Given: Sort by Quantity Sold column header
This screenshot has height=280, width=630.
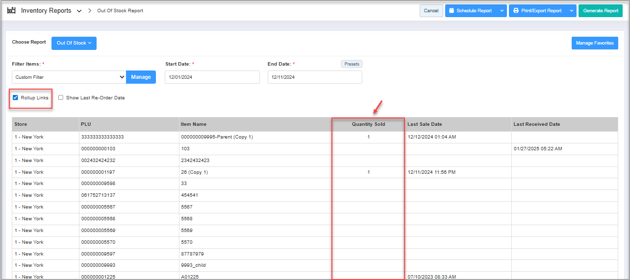Looking at the screenshot, I should pyautogui.click(x=368, y=124).
